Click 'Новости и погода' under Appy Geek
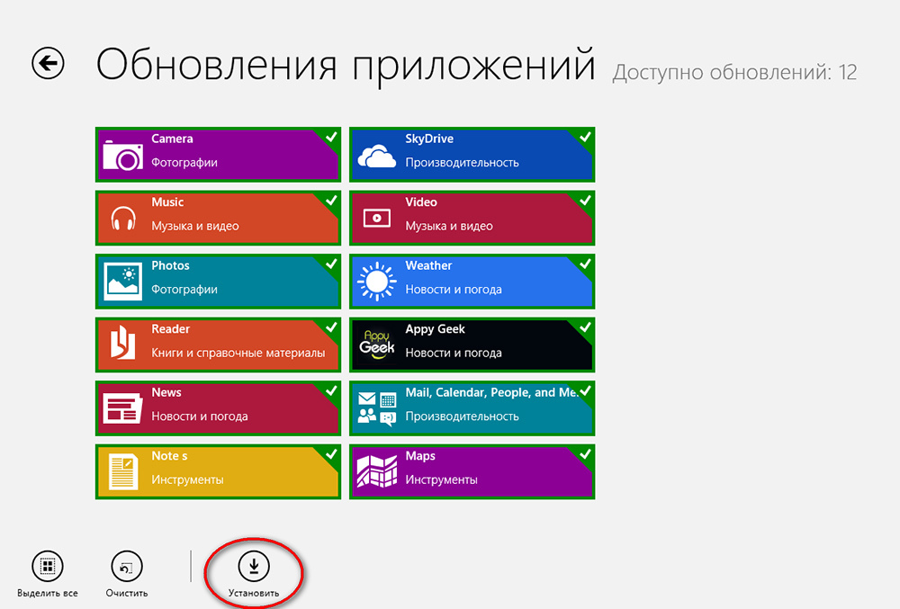The image size is (900, 609). (x=454, y=354)
